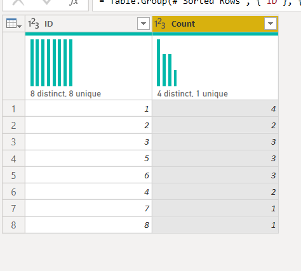
Task: Select row number 4
Action: (x=13, y=159)
